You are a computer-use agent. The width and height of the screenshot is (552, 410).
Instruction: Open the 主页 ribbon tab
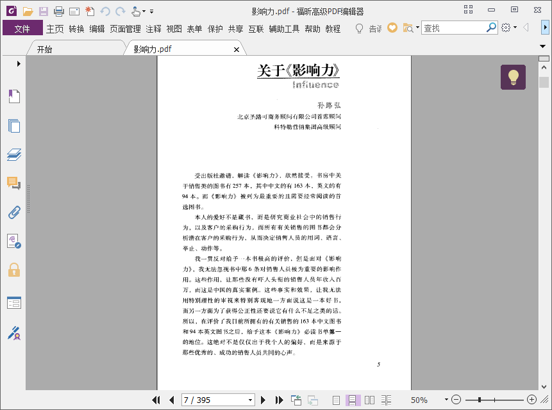[55, 29]
